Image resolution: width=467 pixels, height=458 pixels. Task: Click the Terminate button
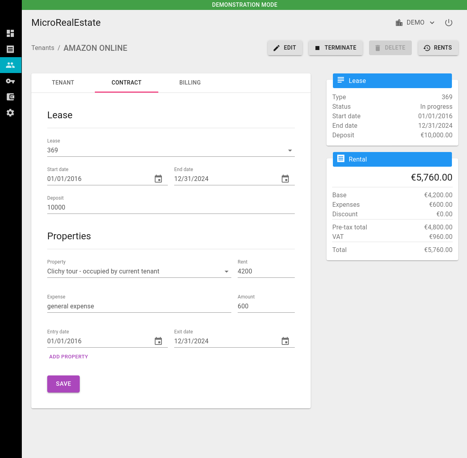pyautogui.click(x=336, y=48)
